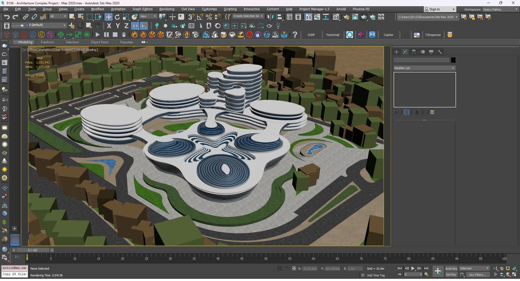Toggle Spinner Snap button
Image resolution: width=520 pixels, height=281 pixels.
tap(217, 17)
